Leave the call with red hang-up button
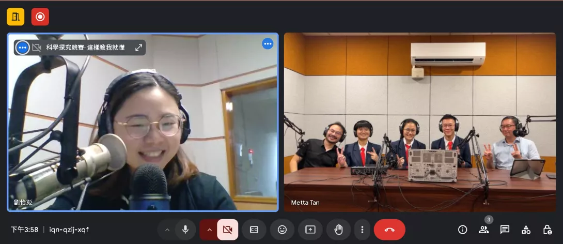Screen dimensions: 563x244 [389, 230]
